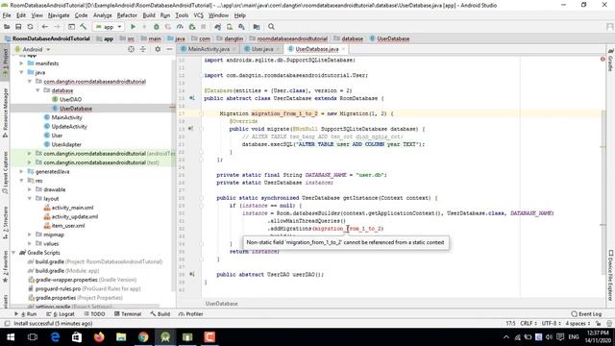Select UpdateActivity in project tree
The height and width of the screenshot is (346, 615).
pyautogui.click(x=69, y=126)
